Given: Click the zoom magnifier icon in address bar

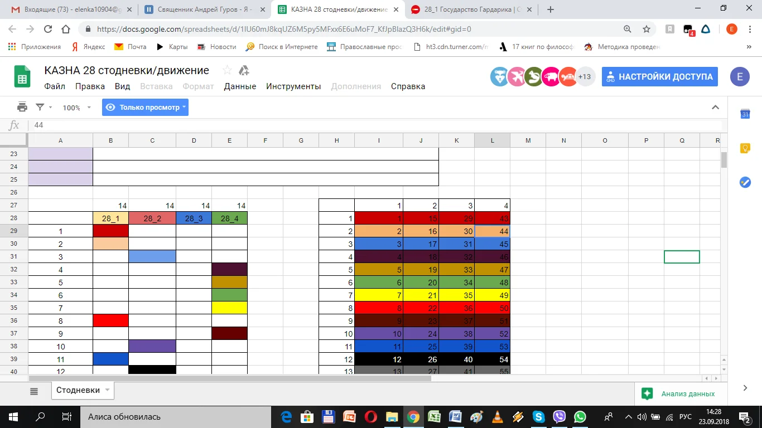Looking at the screenshot, I should [628, 29].
